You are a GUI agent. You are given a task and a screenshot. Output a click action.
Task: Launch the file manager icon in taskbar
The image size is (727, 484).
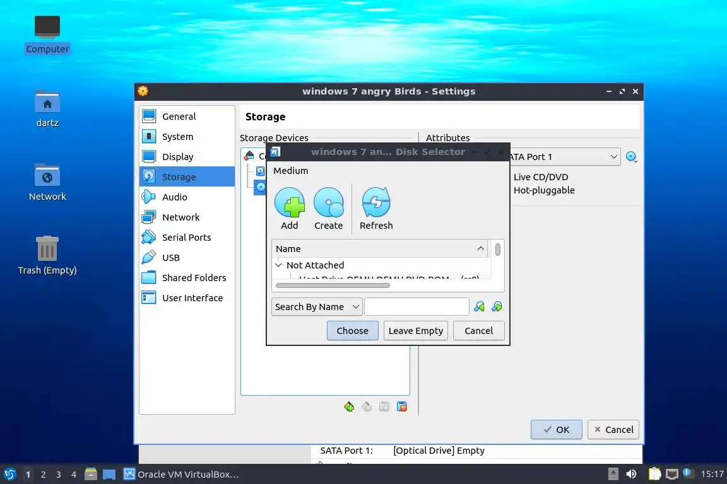tap(91, 474)
